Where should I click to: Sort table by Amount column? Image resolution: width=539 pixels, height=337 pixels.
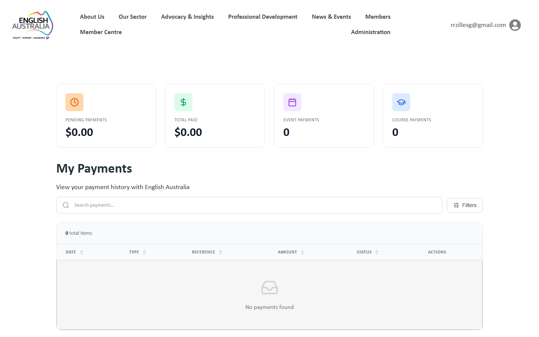291,252
